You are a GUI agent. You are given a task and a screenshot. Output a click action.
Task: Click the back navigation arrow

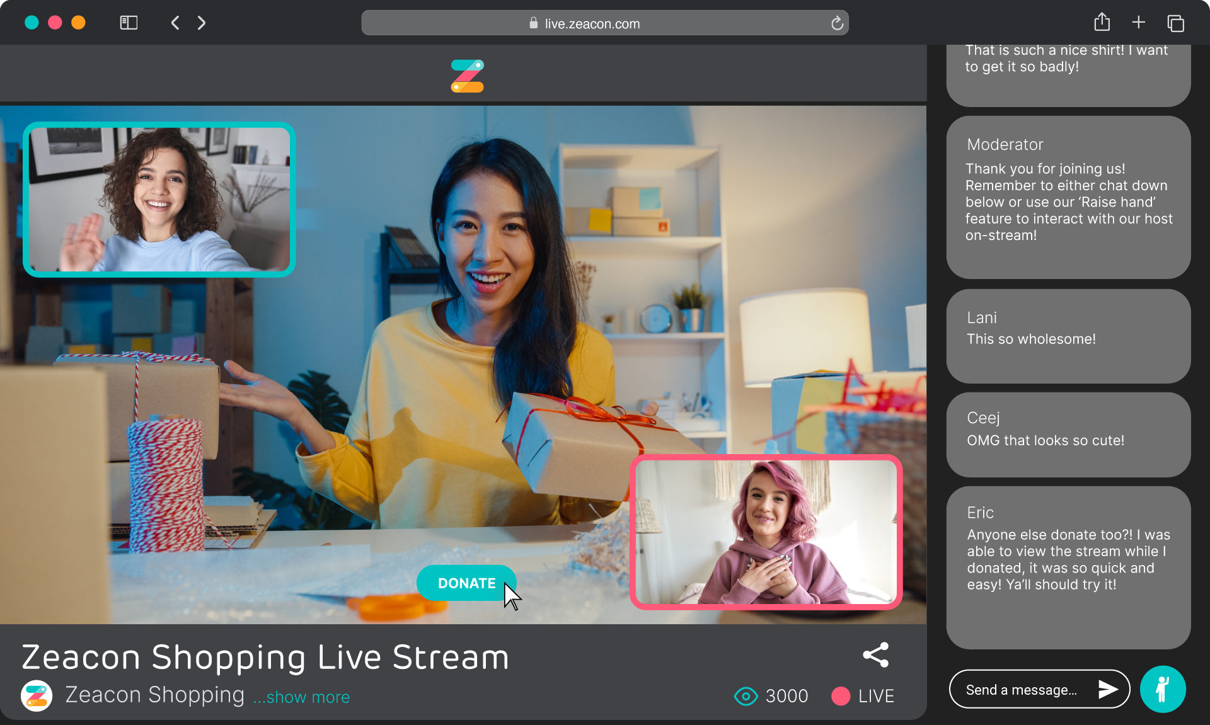pyautogui.click(x=175, y=23)
